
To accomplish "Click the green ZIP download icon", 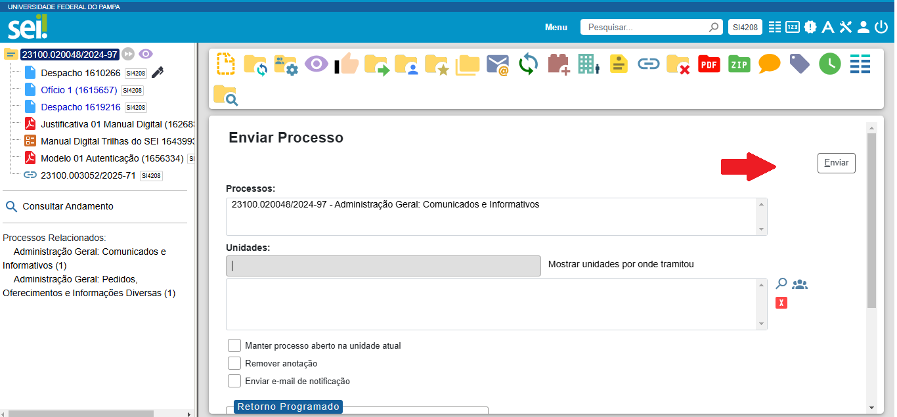I will (739, 64).
